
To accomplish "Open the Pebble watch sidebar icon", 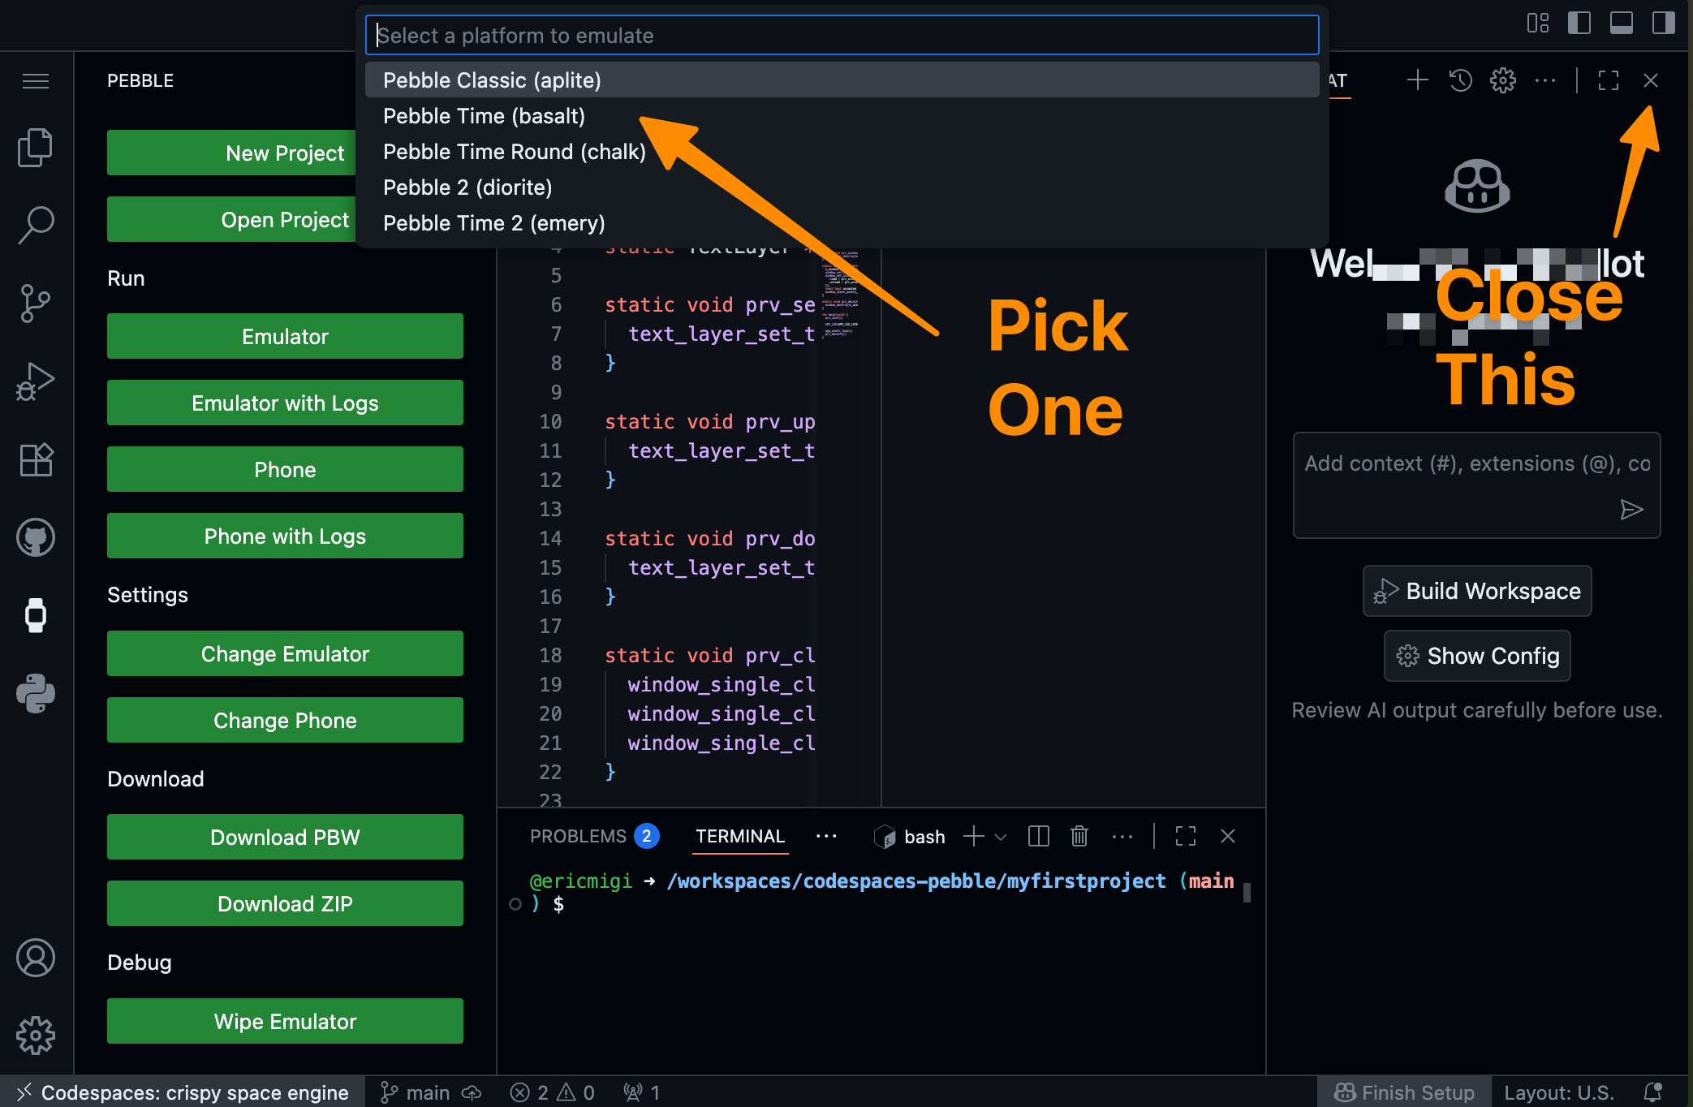I will coord(36,614).
